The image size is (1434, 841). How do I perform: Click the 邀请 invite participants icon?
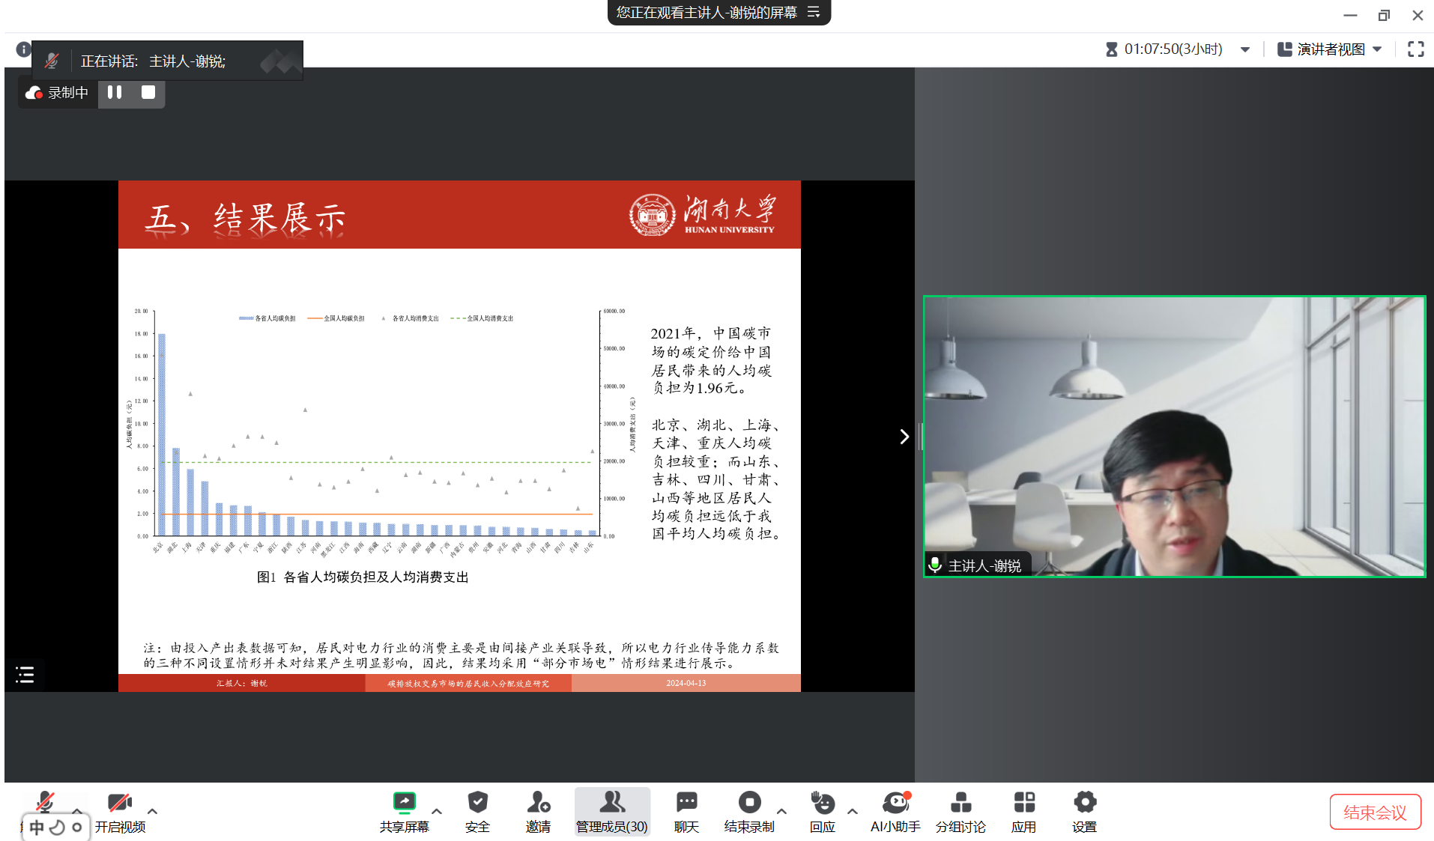click(538, 803)
